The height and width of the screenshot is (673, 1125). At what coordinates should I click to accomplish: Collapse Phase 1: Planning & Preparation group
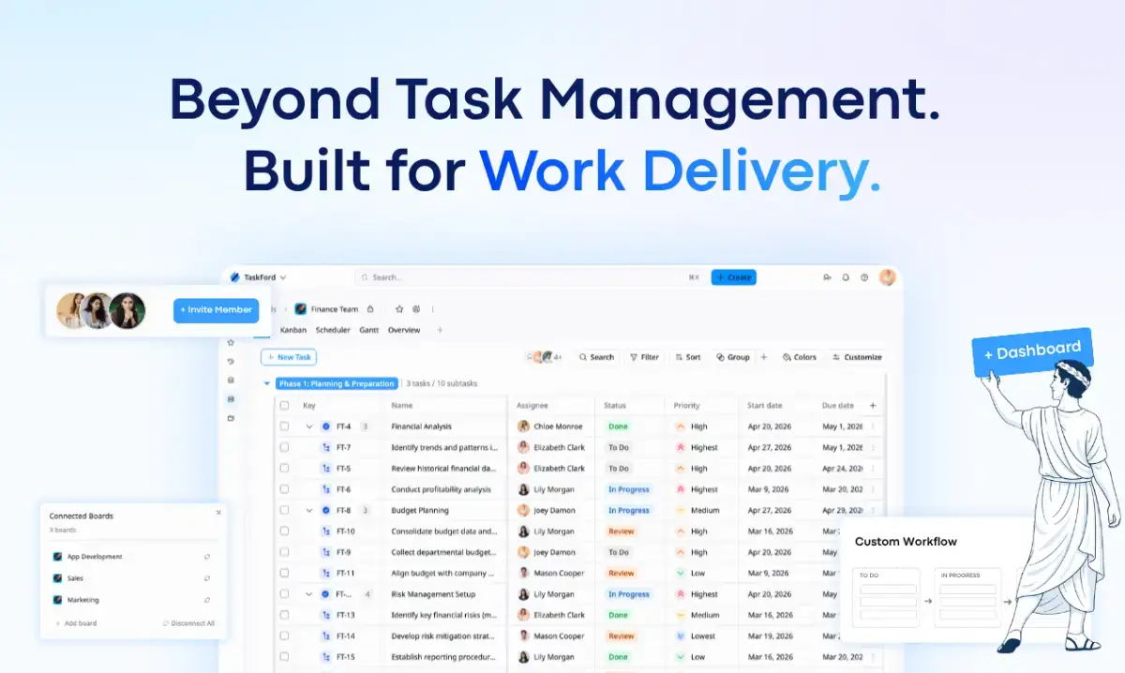(267, 383)
